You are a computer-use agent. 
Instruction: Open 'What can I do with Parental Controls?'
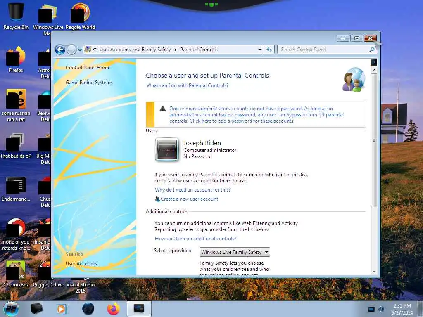click(188, 85)
